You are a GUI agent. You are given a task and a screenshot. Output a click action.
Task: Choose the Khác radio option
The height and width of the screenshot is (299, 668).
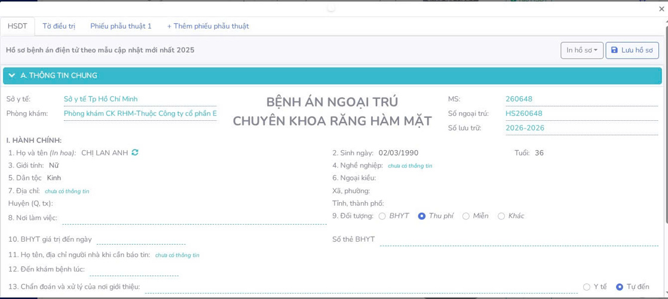501,216
